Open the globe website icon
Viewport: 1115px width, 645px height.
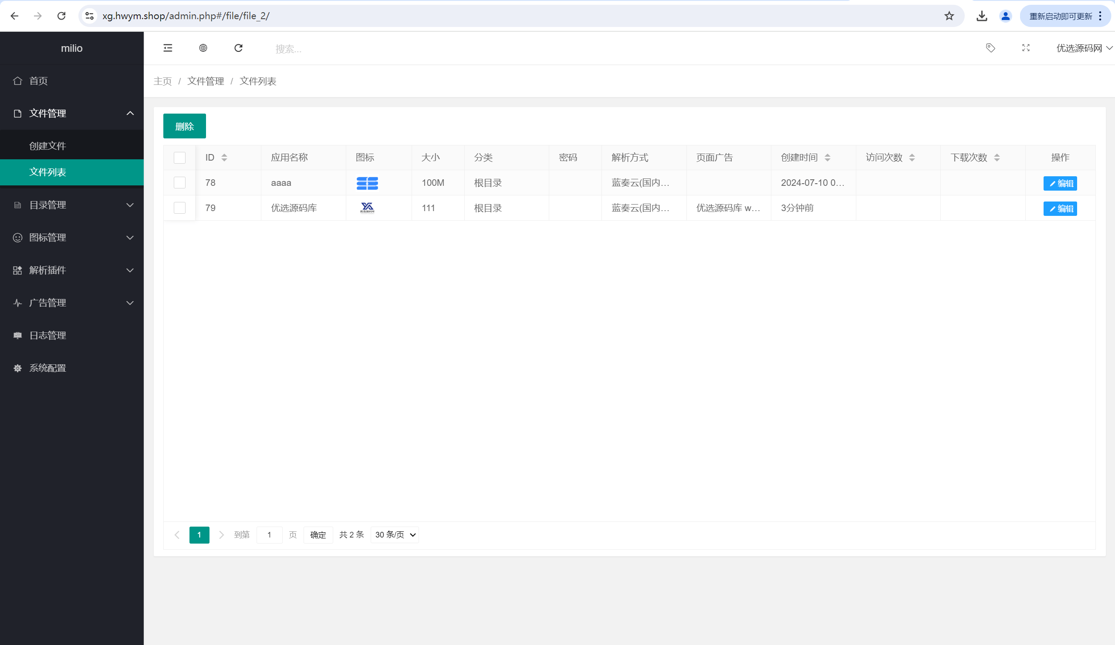(203, 48)
